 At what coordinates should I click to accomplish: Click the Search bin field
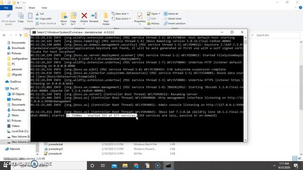(x=275, y=35)
